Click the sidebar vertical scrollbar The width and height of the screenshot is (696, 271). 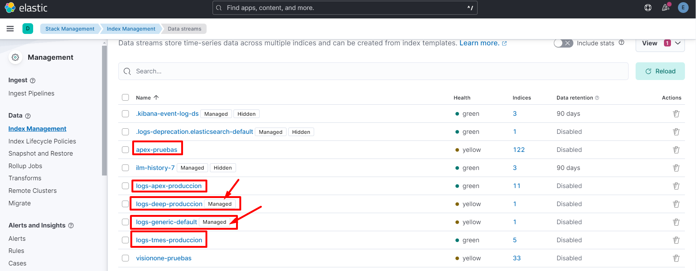click(x=105, y=111)
